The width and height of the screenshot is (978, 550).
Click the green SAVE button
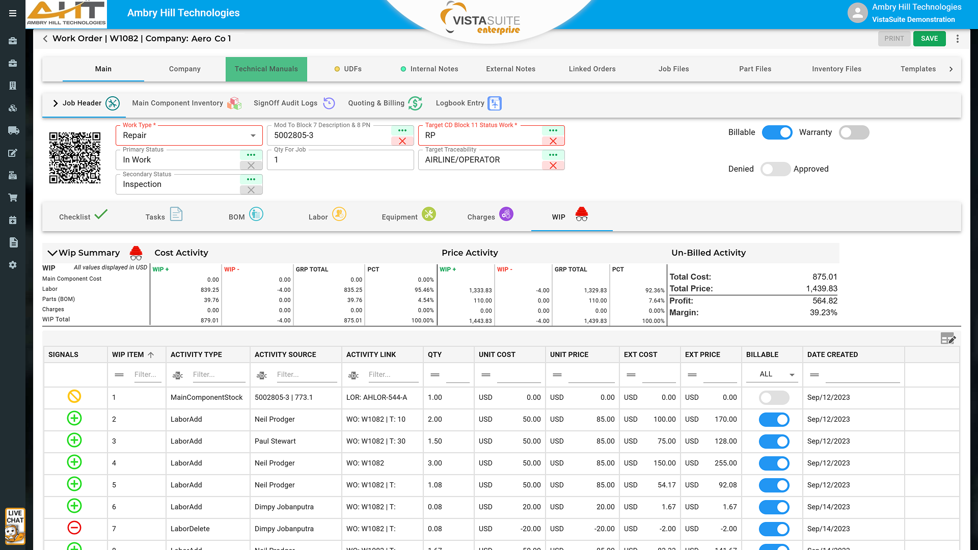[x=929, y=39]
